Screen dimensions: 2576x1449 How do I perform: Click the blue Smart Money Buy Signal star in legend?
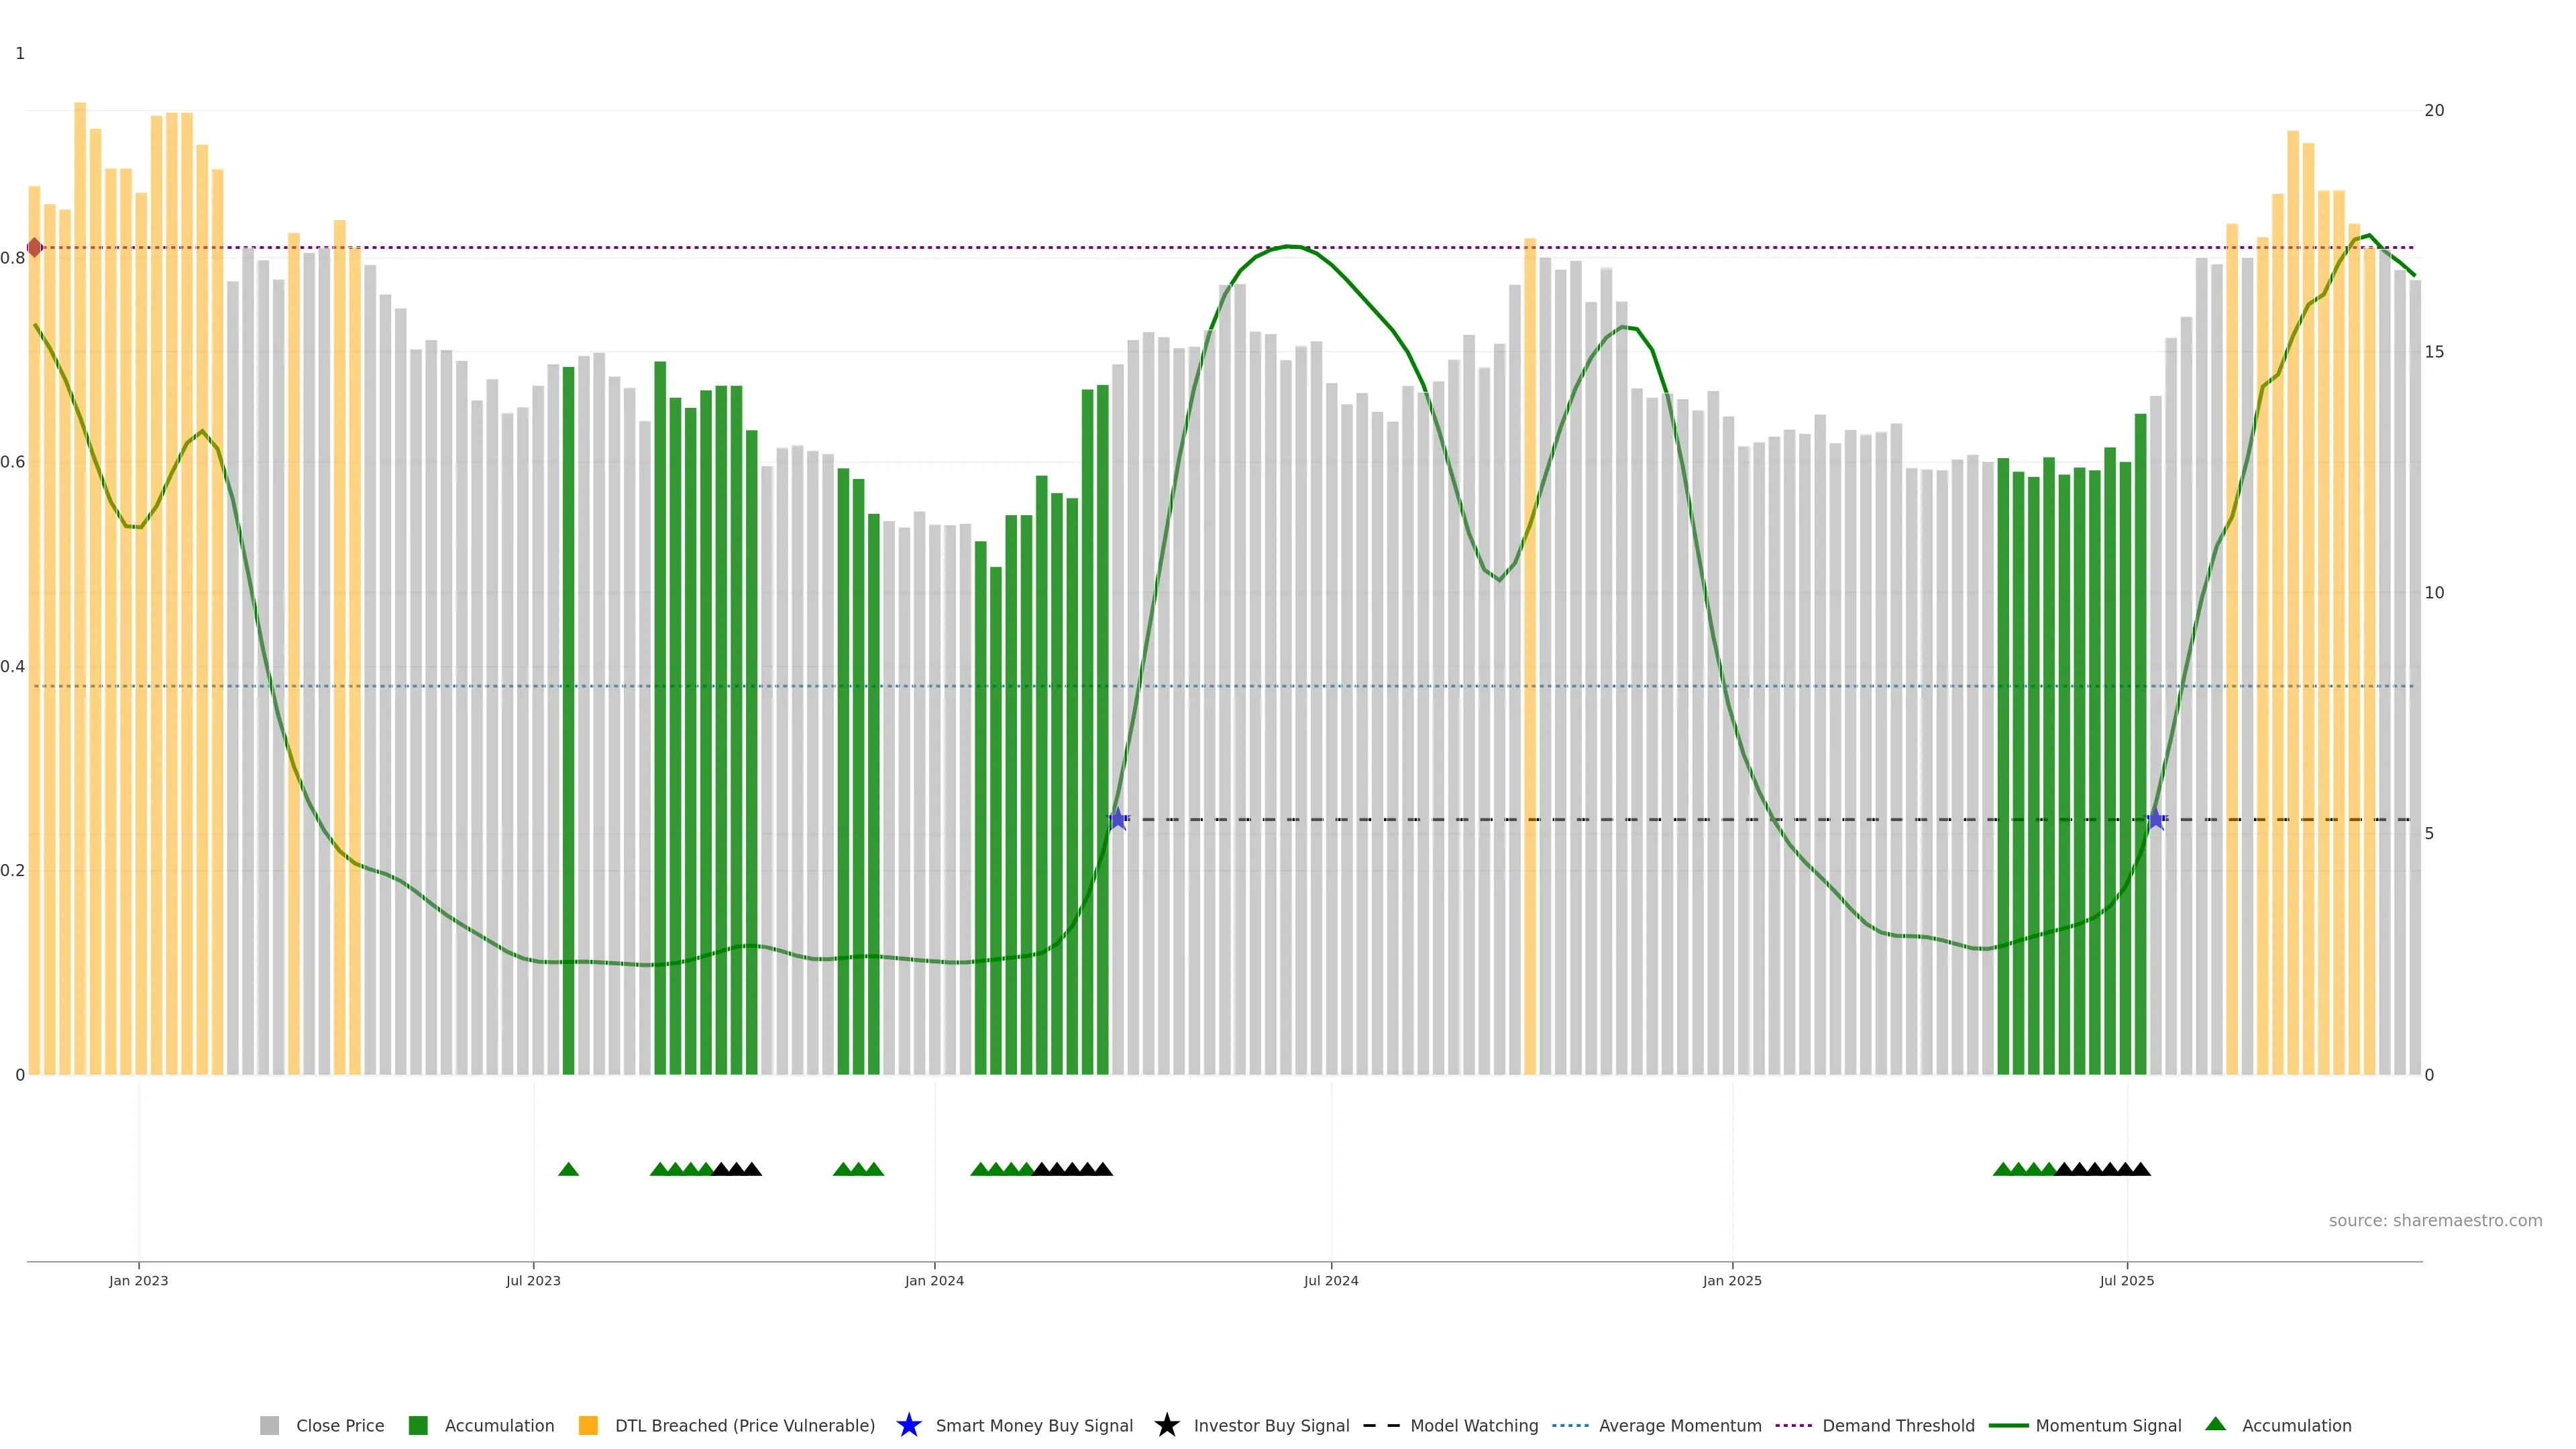[x=908, y=1425]
